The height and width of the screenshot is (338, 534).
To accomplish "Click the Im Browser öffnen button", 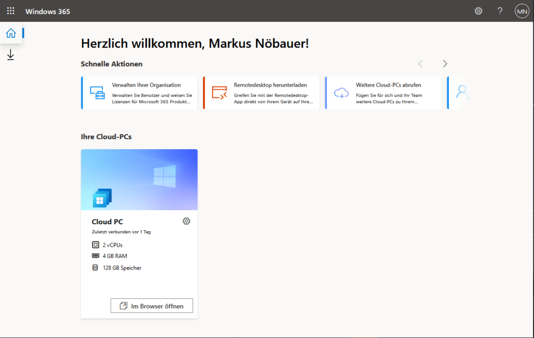I will coord(151,306).
